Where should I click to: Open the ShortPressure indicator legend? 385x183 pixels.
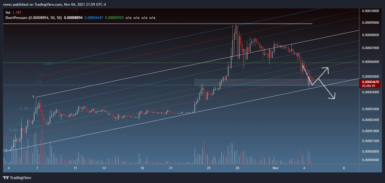pos(33,18)
